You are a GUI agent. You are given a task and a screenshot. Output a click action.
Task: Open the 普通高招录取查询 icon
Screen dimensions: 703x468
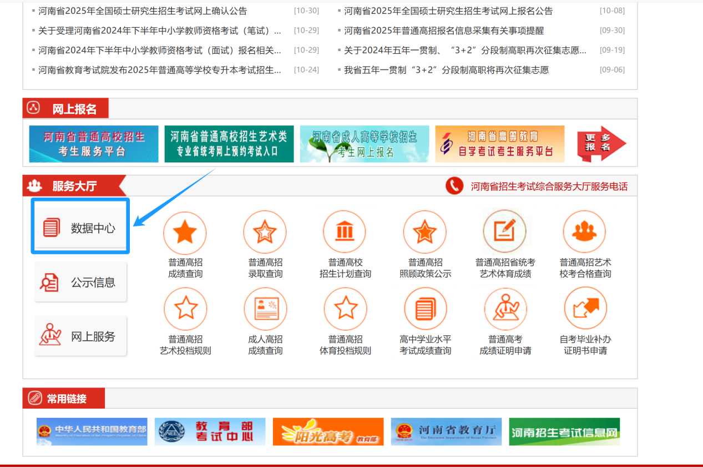265,233
